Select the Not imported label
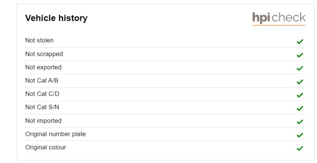 pyautogui.click(x=43, y=121)
